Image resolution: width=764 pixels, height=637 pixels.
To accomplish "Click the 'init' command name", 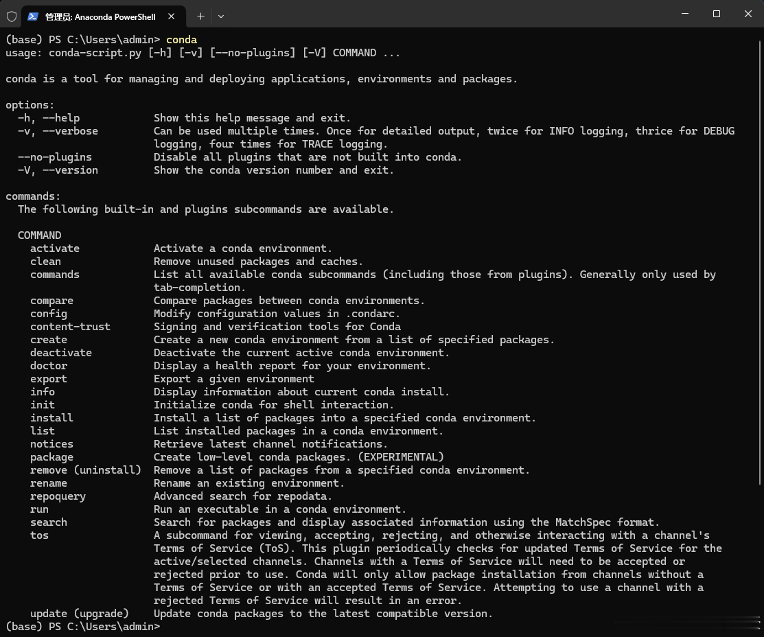I will coord(43,404).
